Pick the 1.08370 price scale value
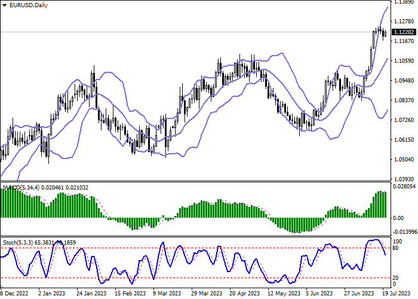 [404, 100]
